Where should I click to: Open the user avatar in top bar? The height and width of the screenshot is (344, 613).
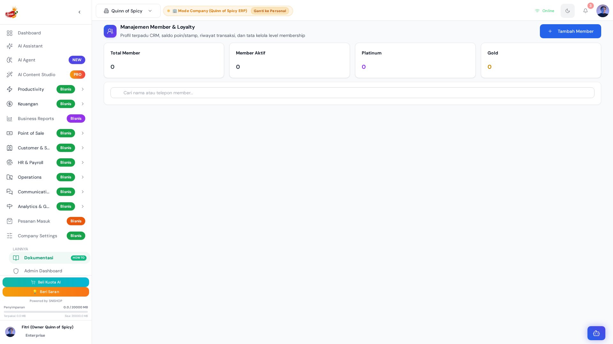603,11
